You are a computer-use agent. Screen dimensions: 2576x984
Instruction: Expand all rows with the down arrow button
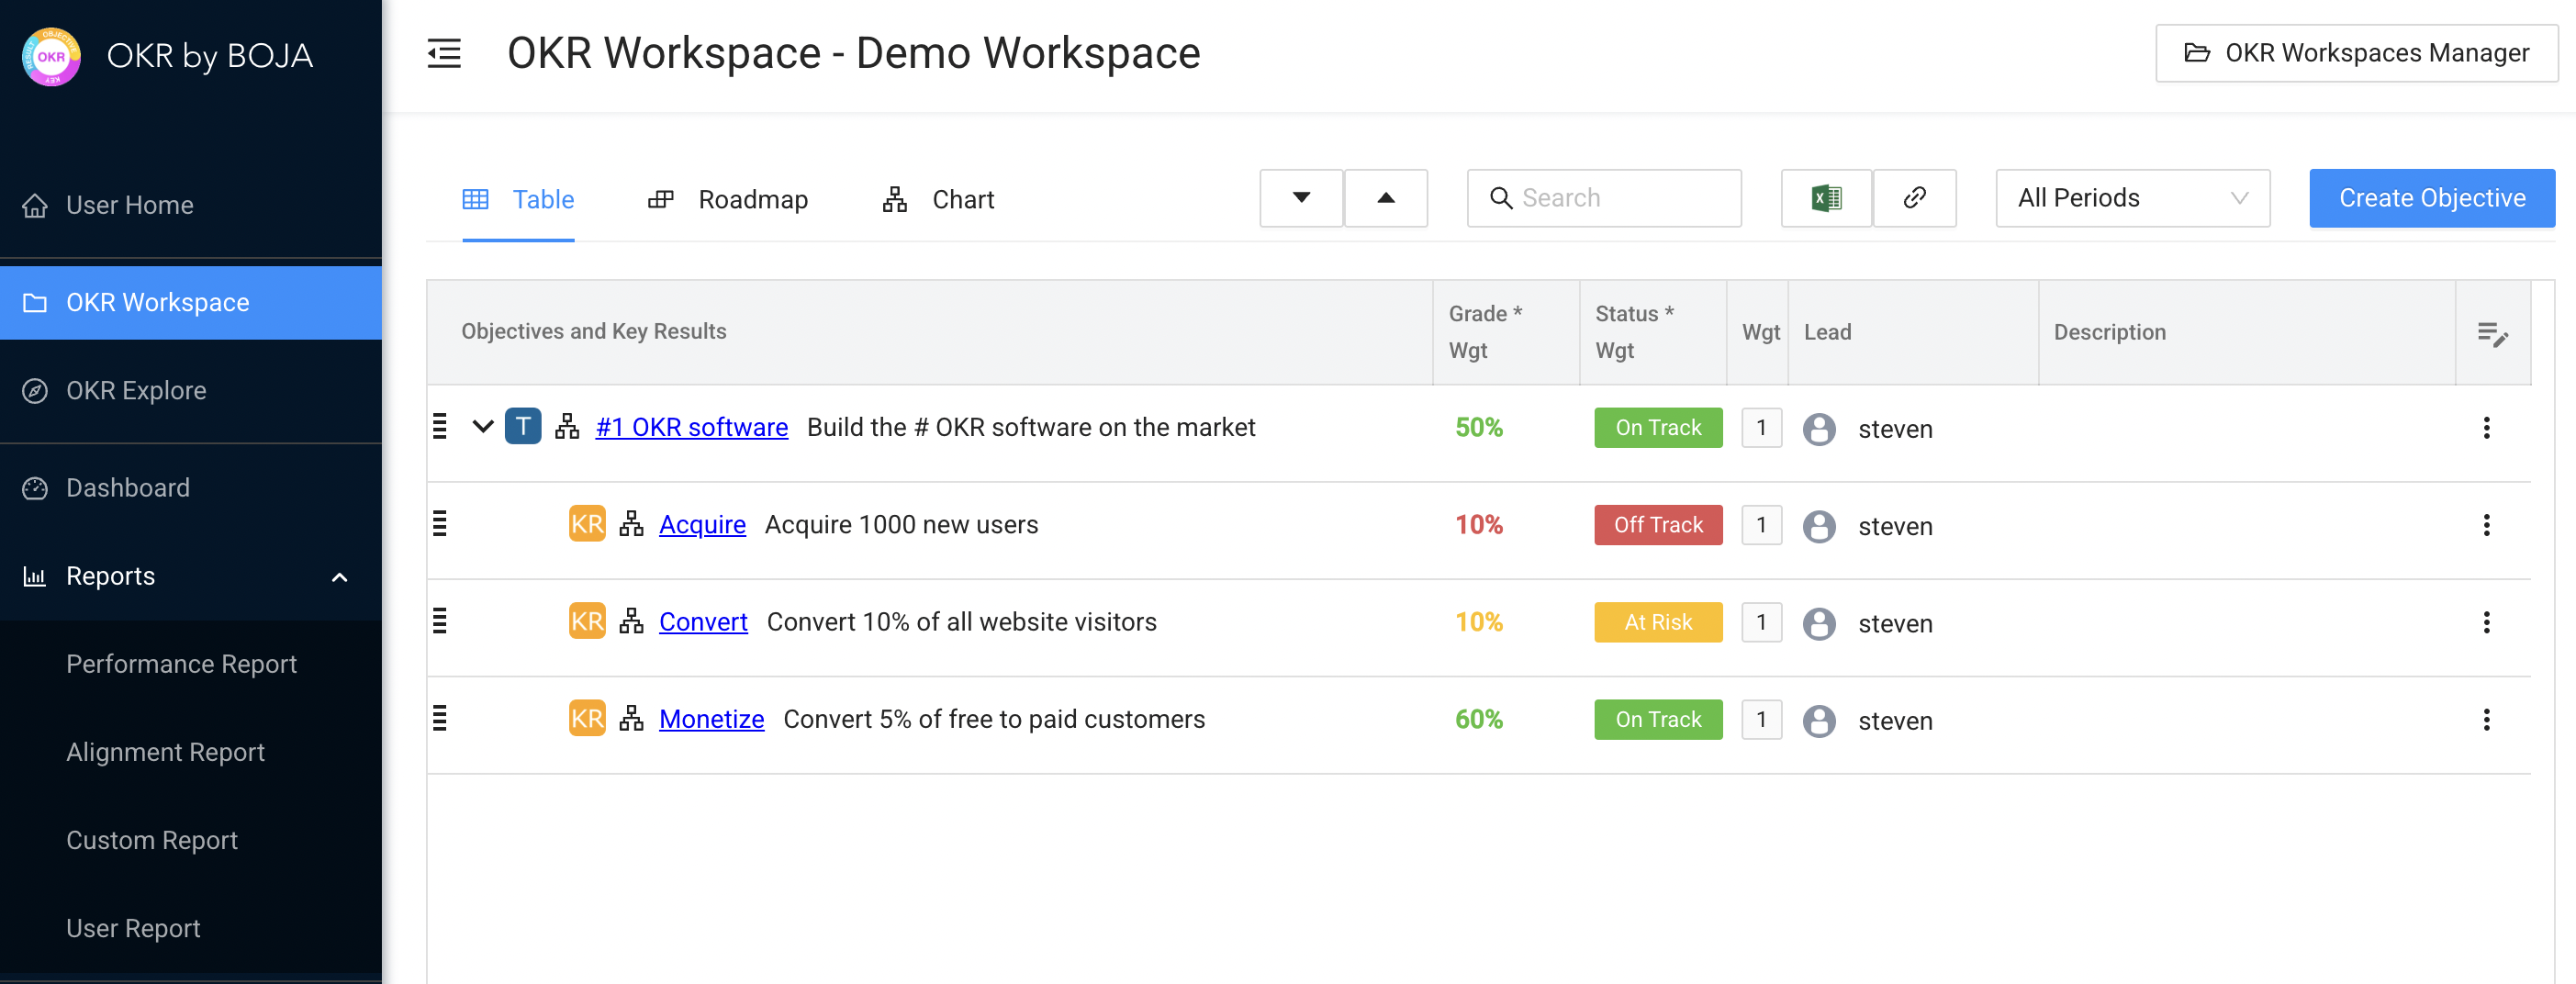[x=1301, y=198]
